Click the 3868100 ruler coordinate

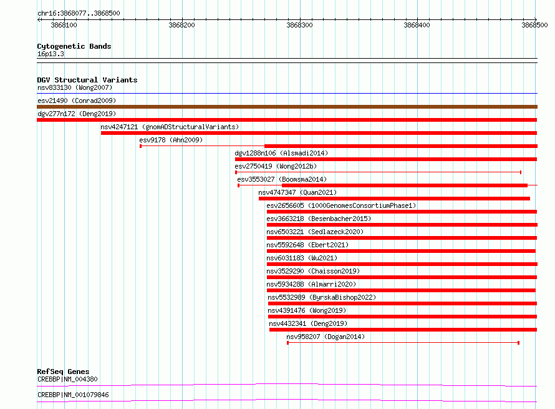tap(64, 25)
